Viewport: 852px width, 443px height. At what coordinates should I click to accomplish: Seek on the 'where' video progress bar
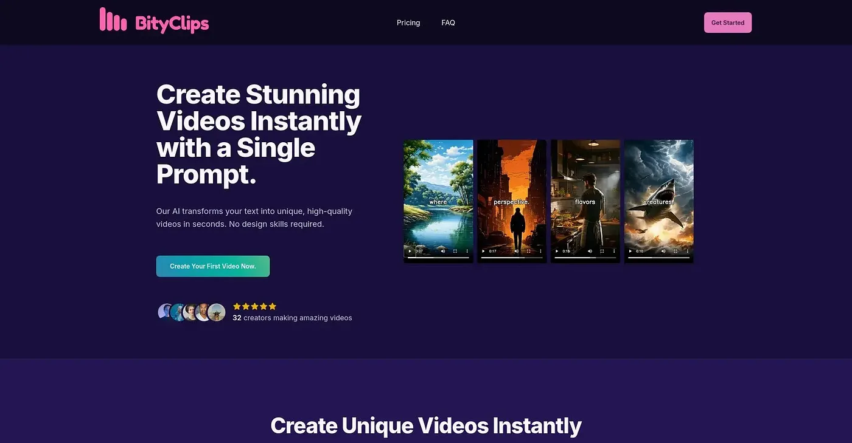click(x=438, y=258)
